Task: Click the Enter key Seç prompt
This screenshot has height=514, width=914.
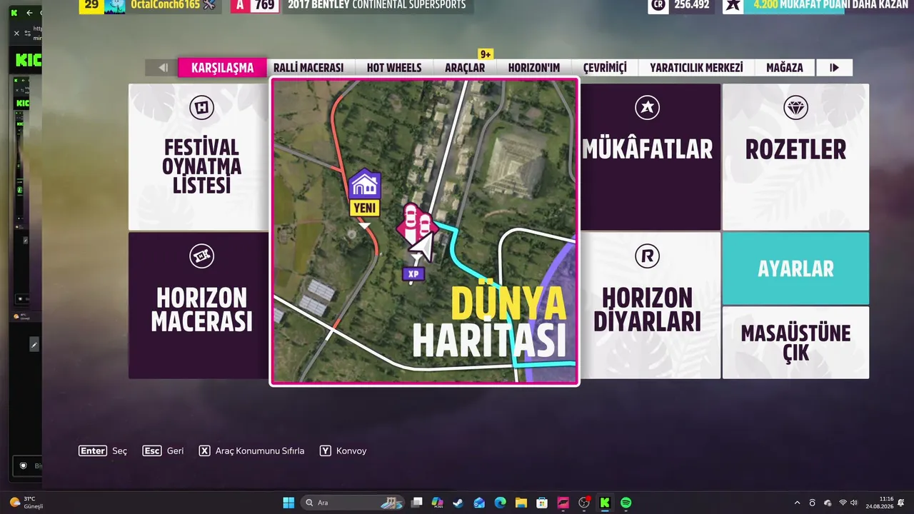Action: pos(103,451)
